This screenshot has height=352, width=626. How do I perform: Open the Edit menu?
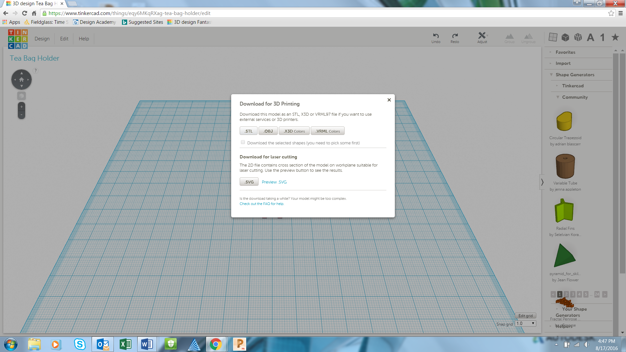64,39
